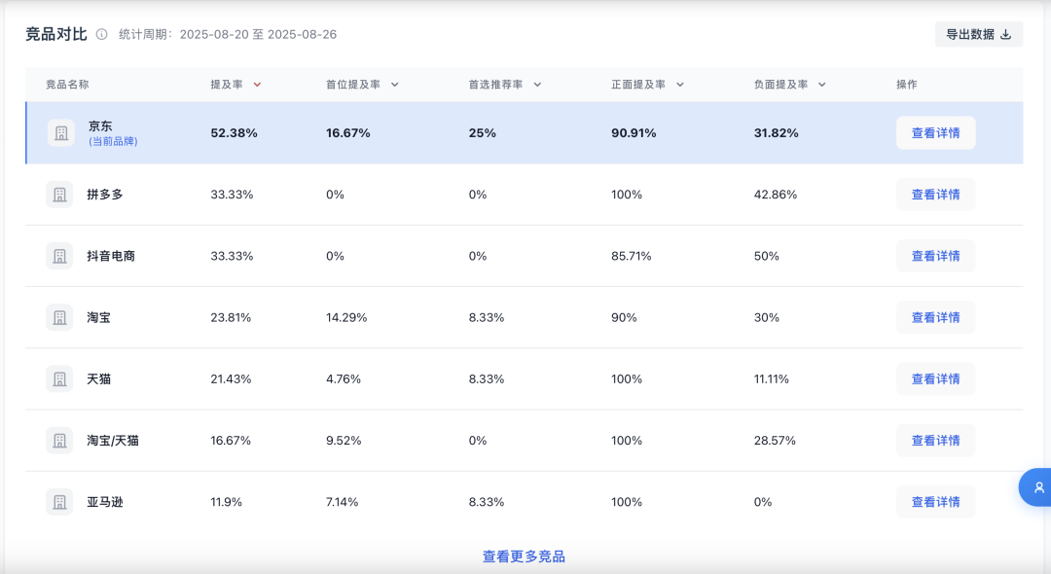This screenshot has height=574, width=1051.
Task: Expand the 负面提及率 column sort arrow
Action: (821, 85)
